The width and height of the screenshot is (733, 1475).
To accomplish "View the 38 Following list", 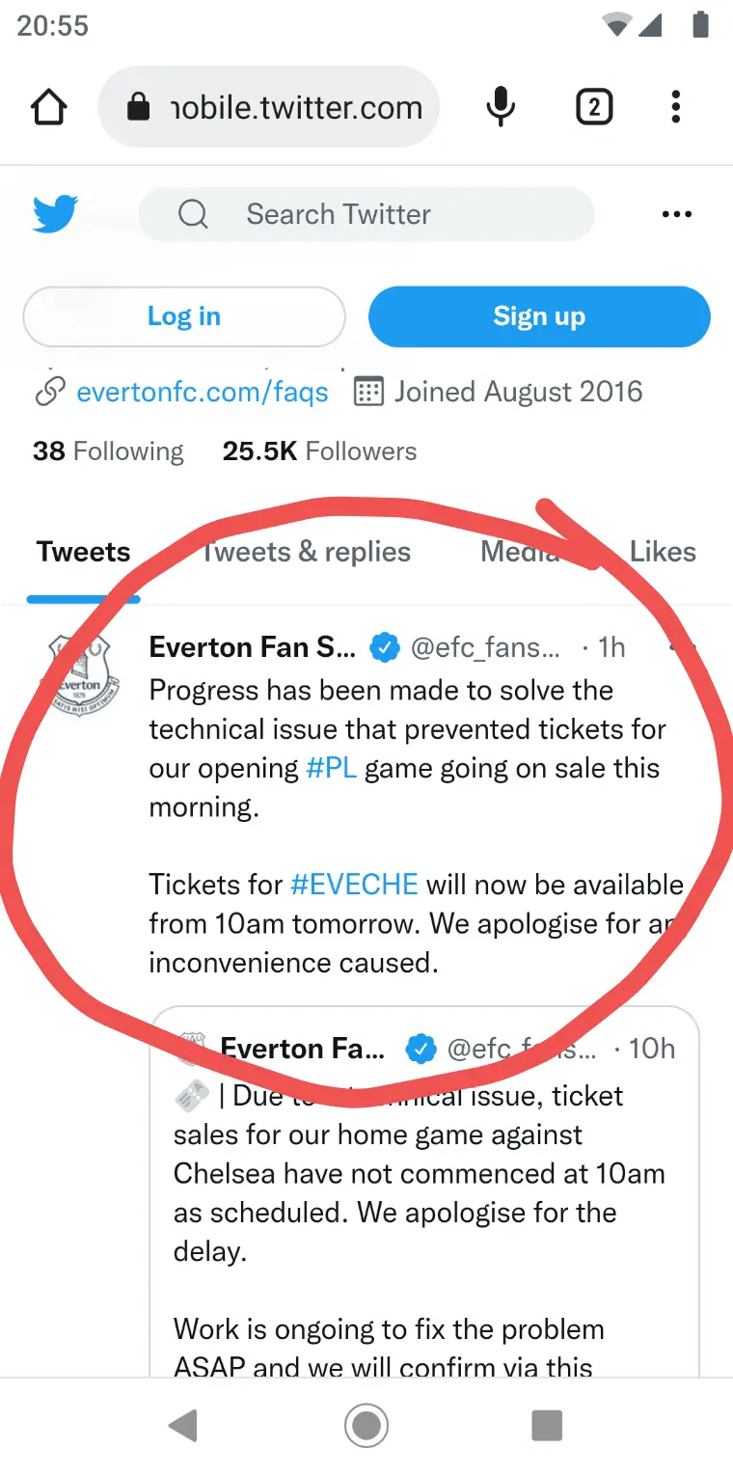I will pyautogui.click(x=108, y=451).
